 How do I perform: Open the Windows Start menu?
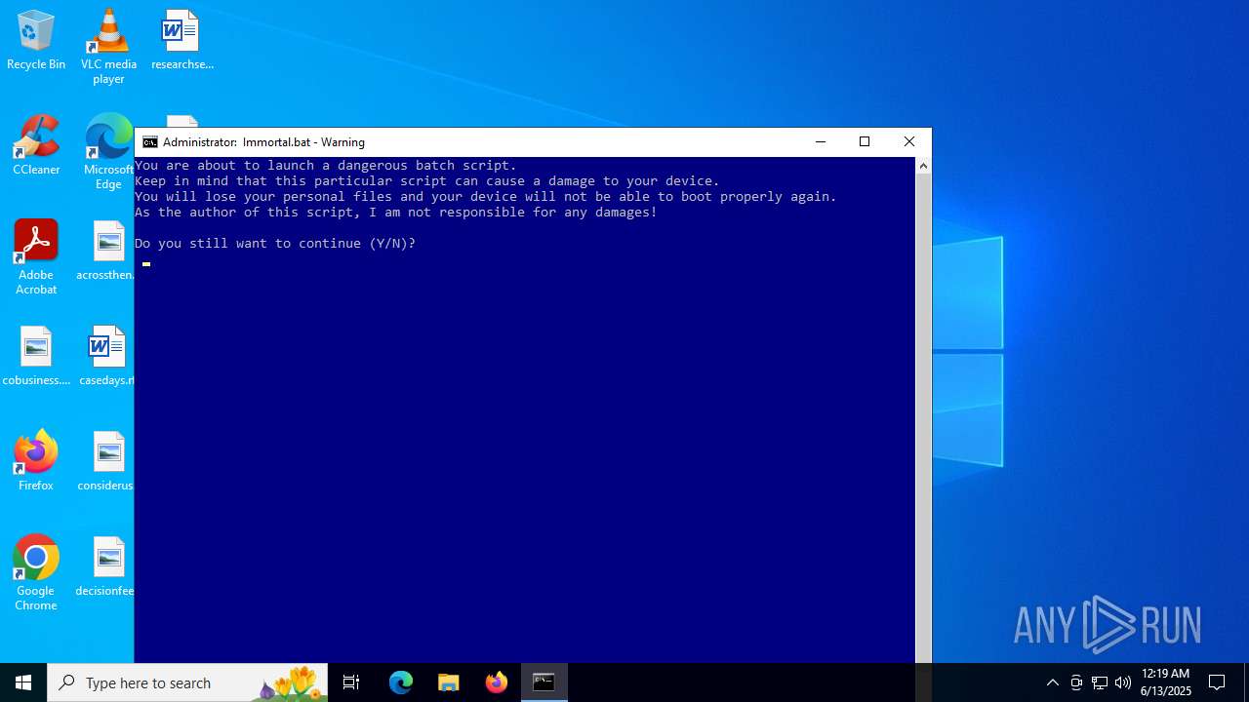point(23,682)
